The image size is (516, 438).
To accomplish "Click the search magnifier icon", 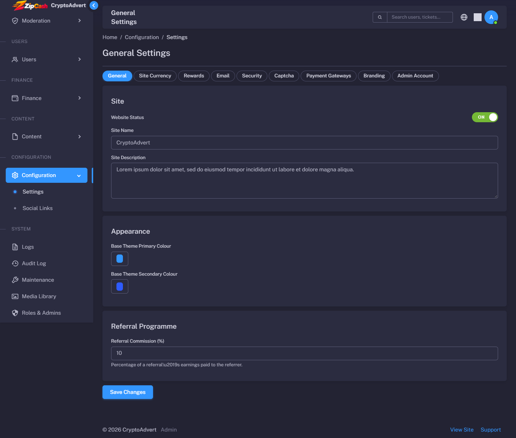I will 380,17.
